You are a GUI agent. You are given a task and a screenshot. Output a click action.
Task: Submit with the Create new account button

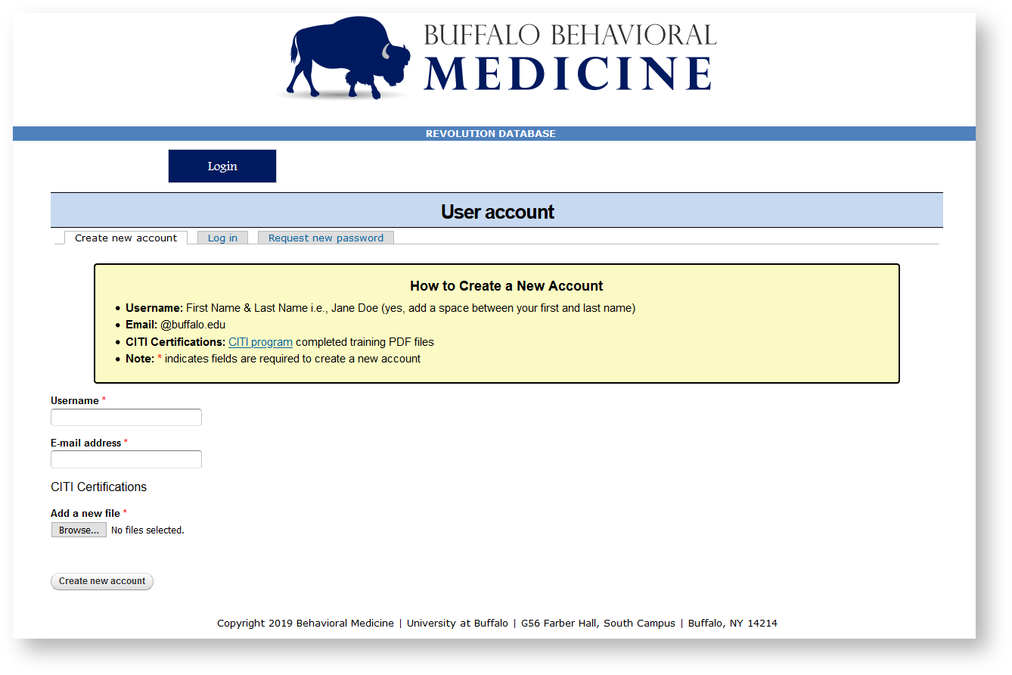tap(102, 581)
